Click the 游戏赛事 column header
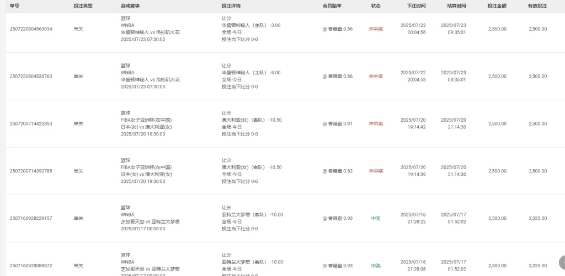The image size is (565, 276). (130, 6)
